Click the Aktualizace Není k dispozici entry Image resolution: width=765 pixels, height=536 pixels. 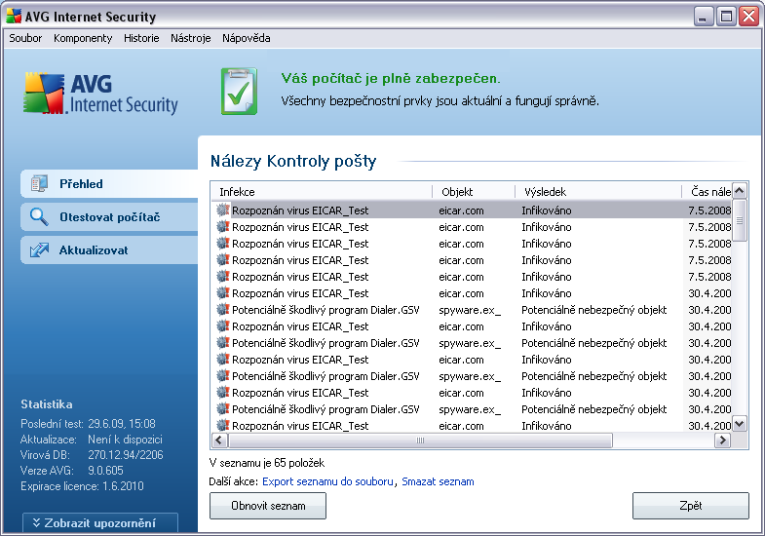92,439
